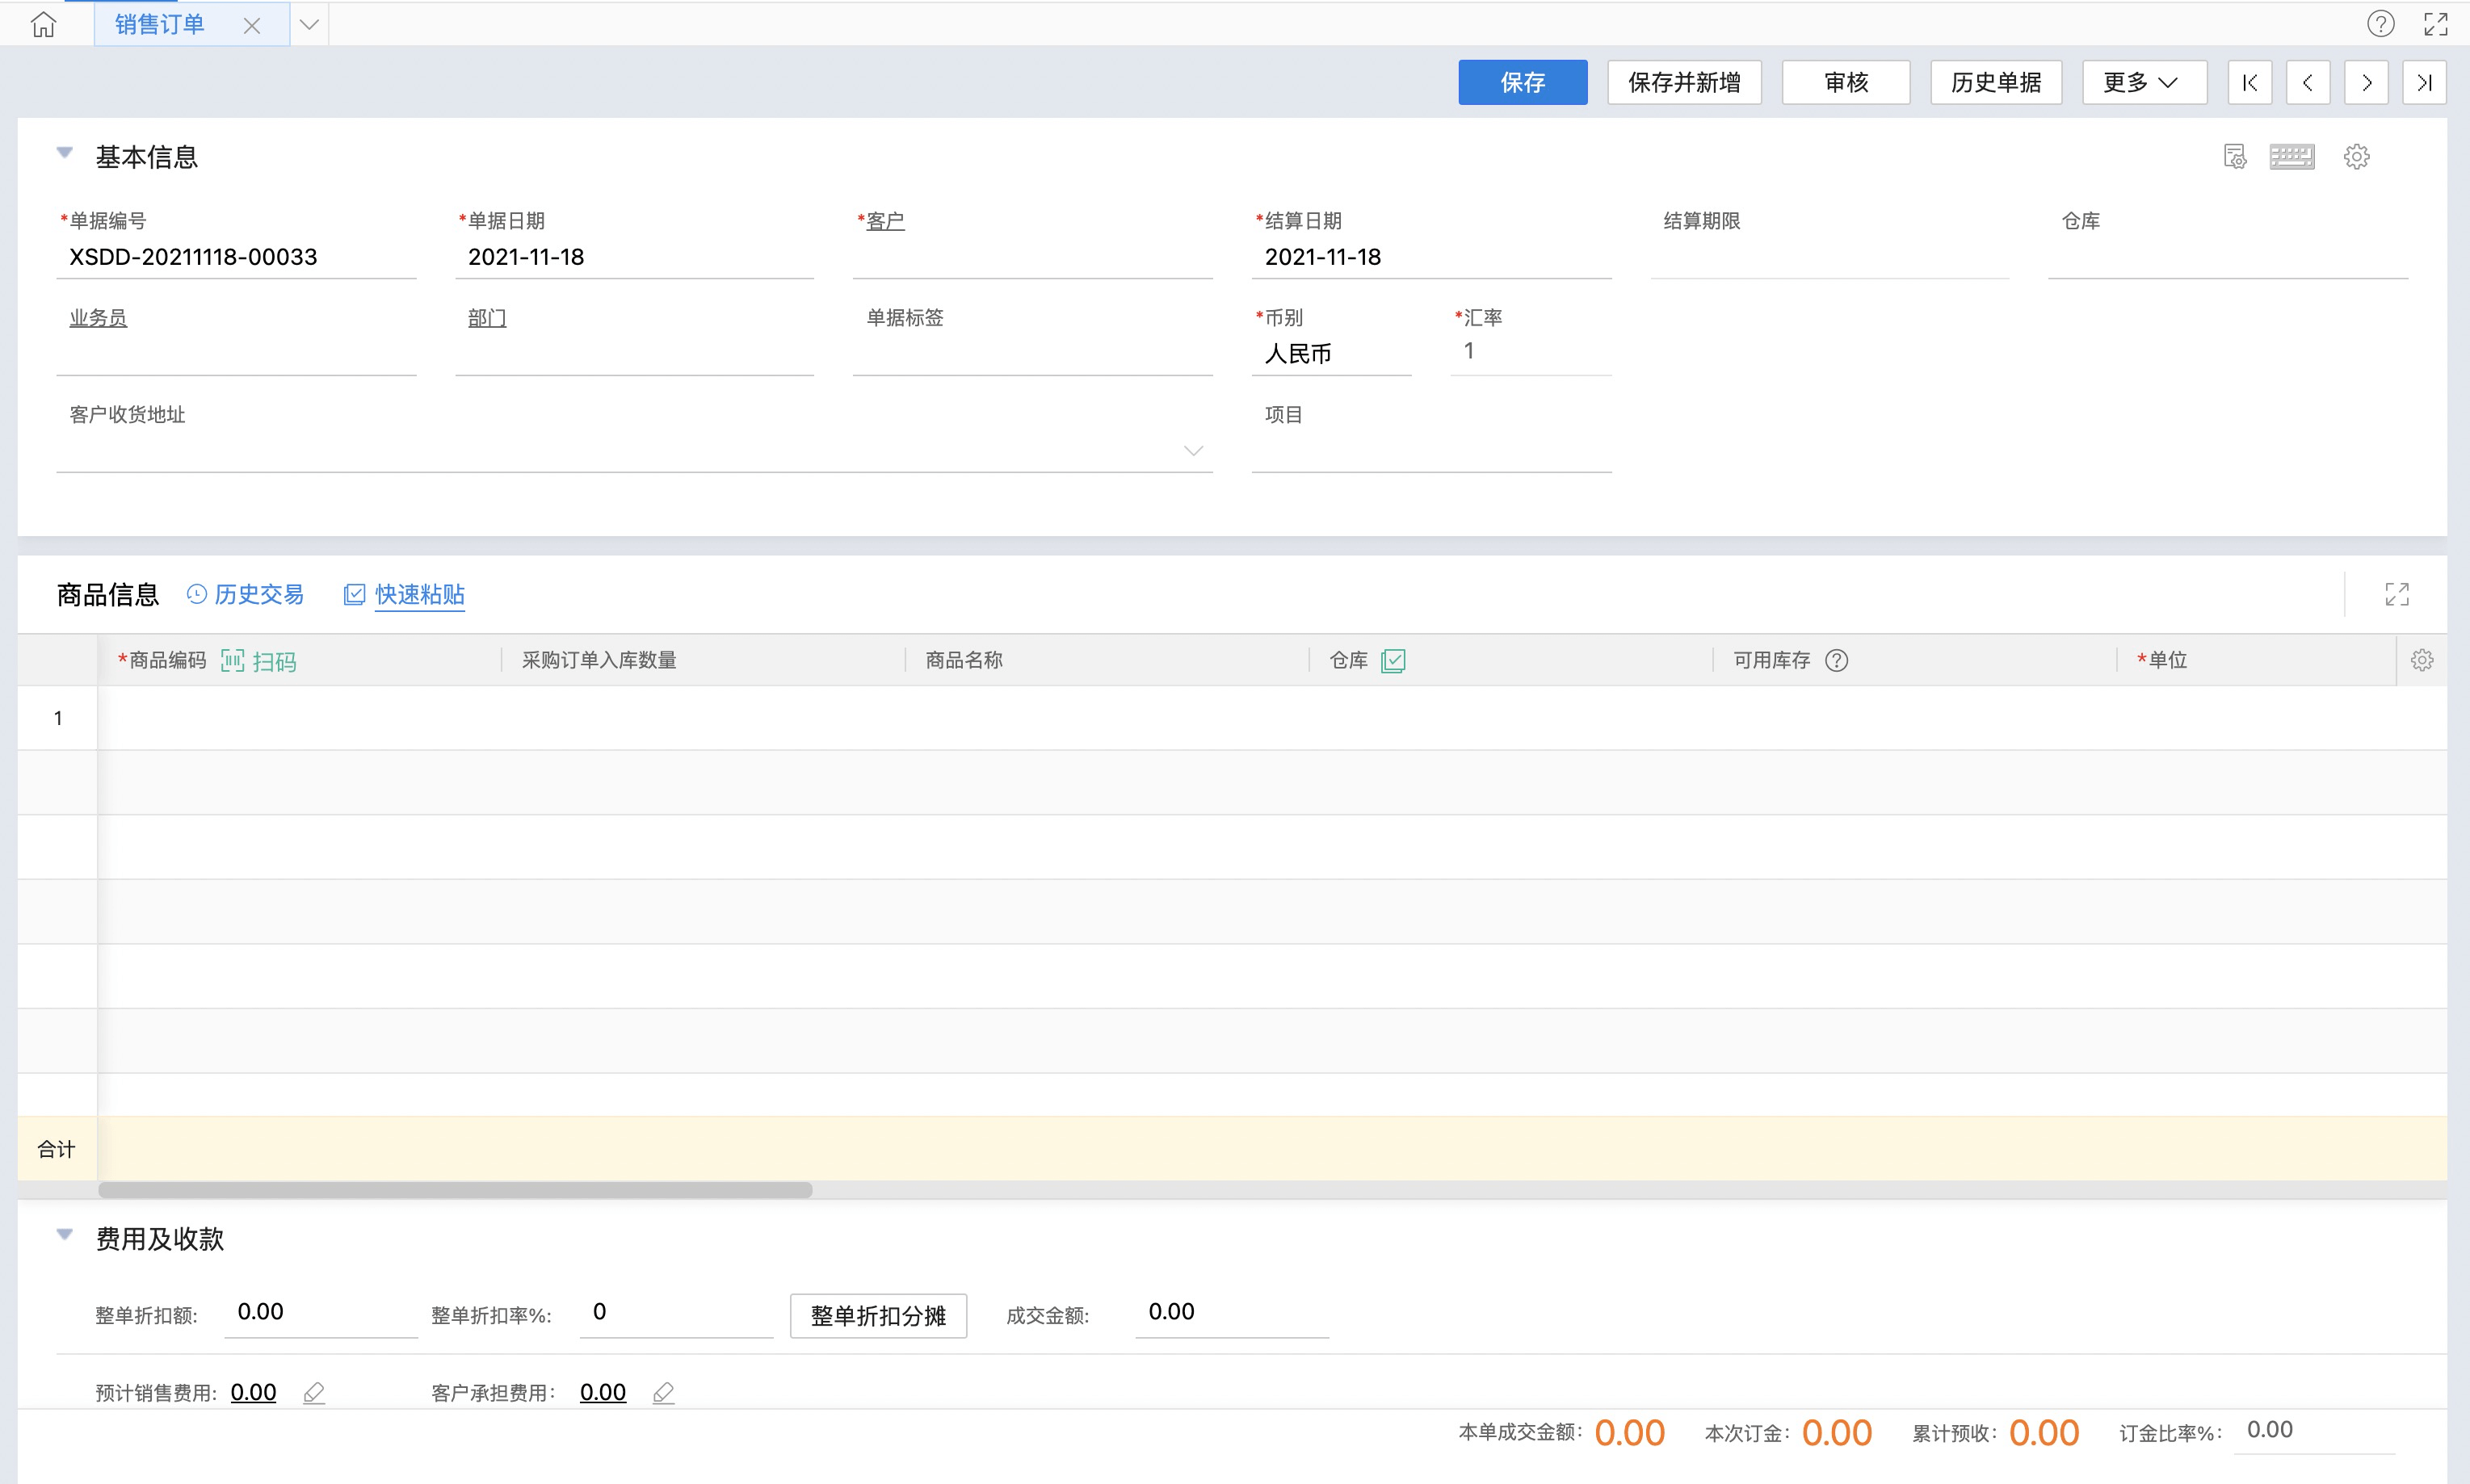Image resolution: width=2470 pixels, height=1484 pixels.
Task: Open basic info settings gear
Action: pyautogui.click(x=2356, y=156)
